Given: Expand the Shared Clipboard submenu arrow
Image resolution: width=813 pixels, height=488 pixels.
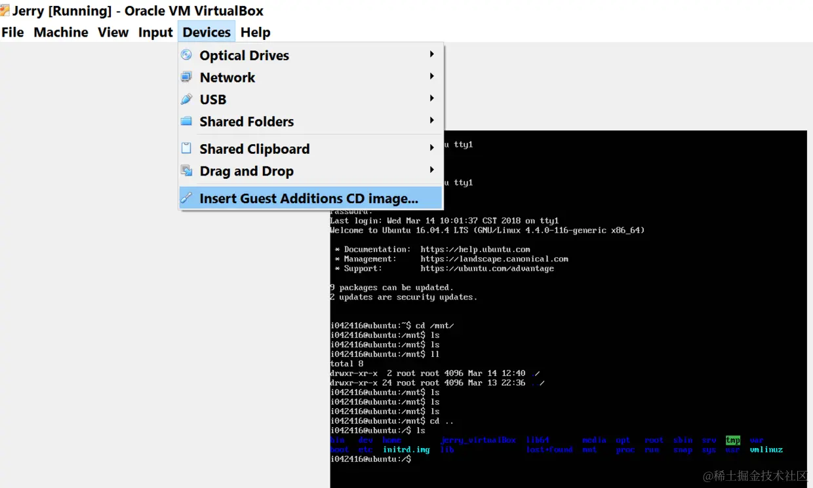Looking at the screenshot, I should [431, 148].
